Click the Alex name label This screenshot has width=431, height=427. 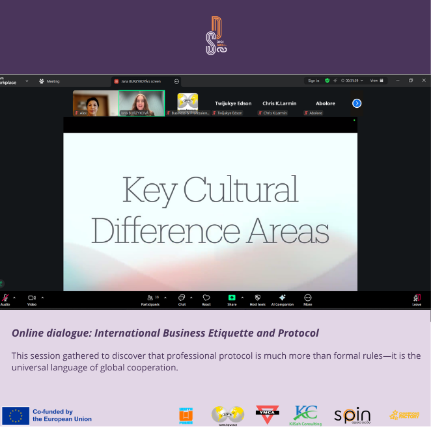81,113
